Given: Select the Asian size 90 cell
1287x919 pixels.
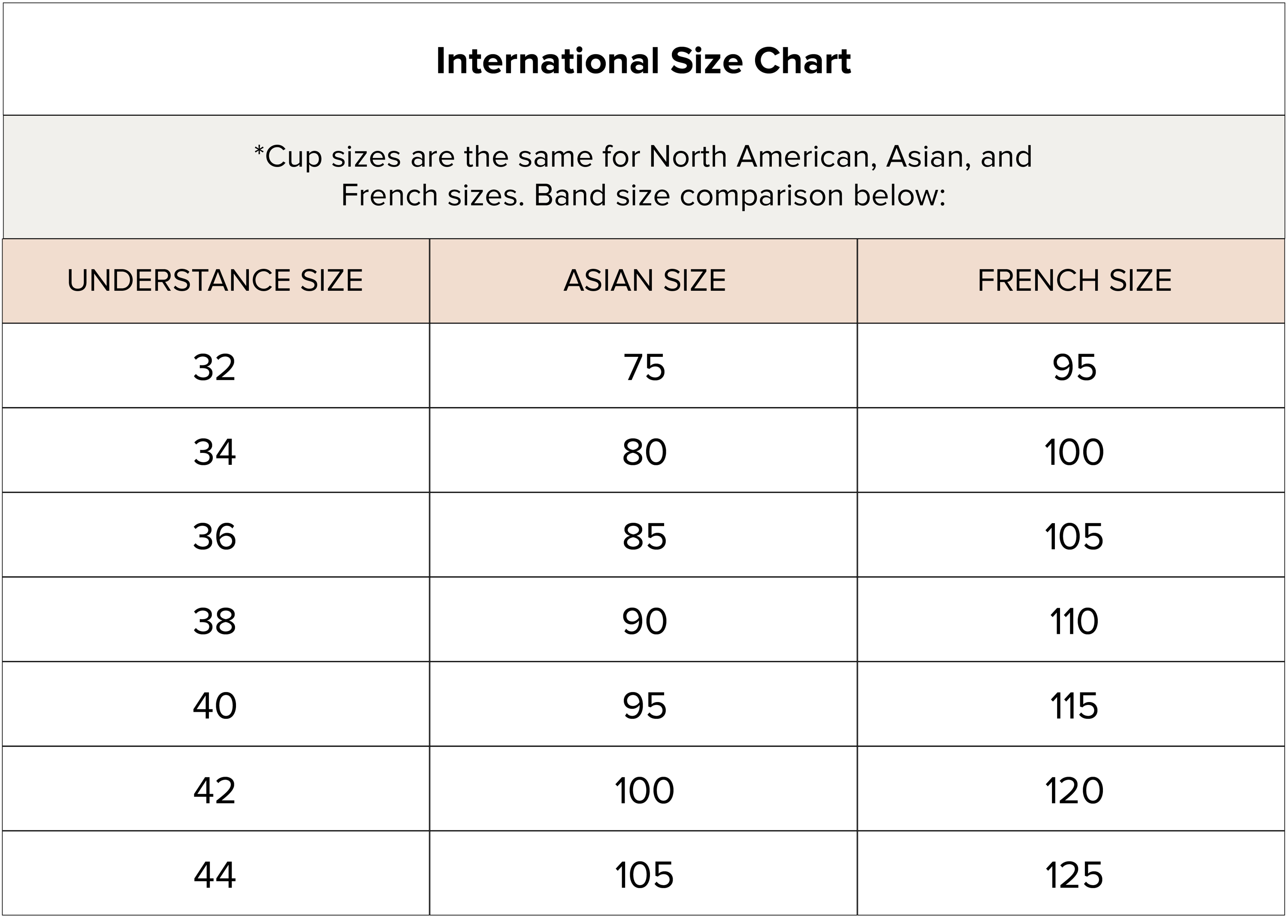Looking at the screenshot, I should point(643,619).
